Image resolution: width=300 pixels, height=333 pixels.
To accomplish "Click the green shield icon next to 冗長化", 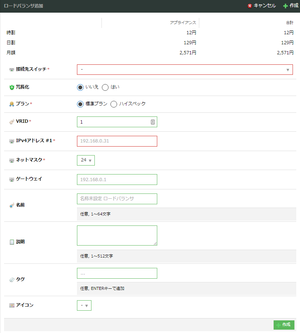I will [x=12, y=87].
